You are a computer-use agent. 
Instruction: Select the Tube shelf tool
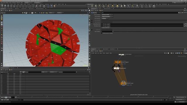pyautogui.click(x=8, y=6)
